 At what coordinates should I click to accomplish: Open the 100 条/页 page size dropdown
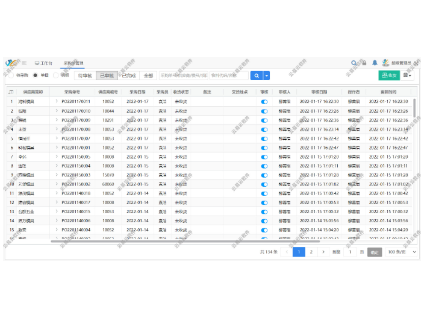pos(401,252)
